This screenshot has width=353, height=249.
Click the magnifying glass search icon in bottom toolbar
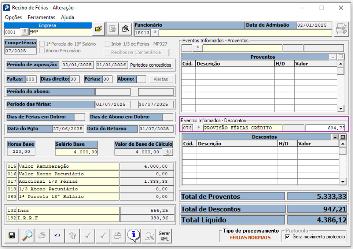27,236
